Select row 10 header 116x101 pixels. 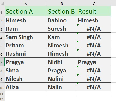(x=2, y=87)
